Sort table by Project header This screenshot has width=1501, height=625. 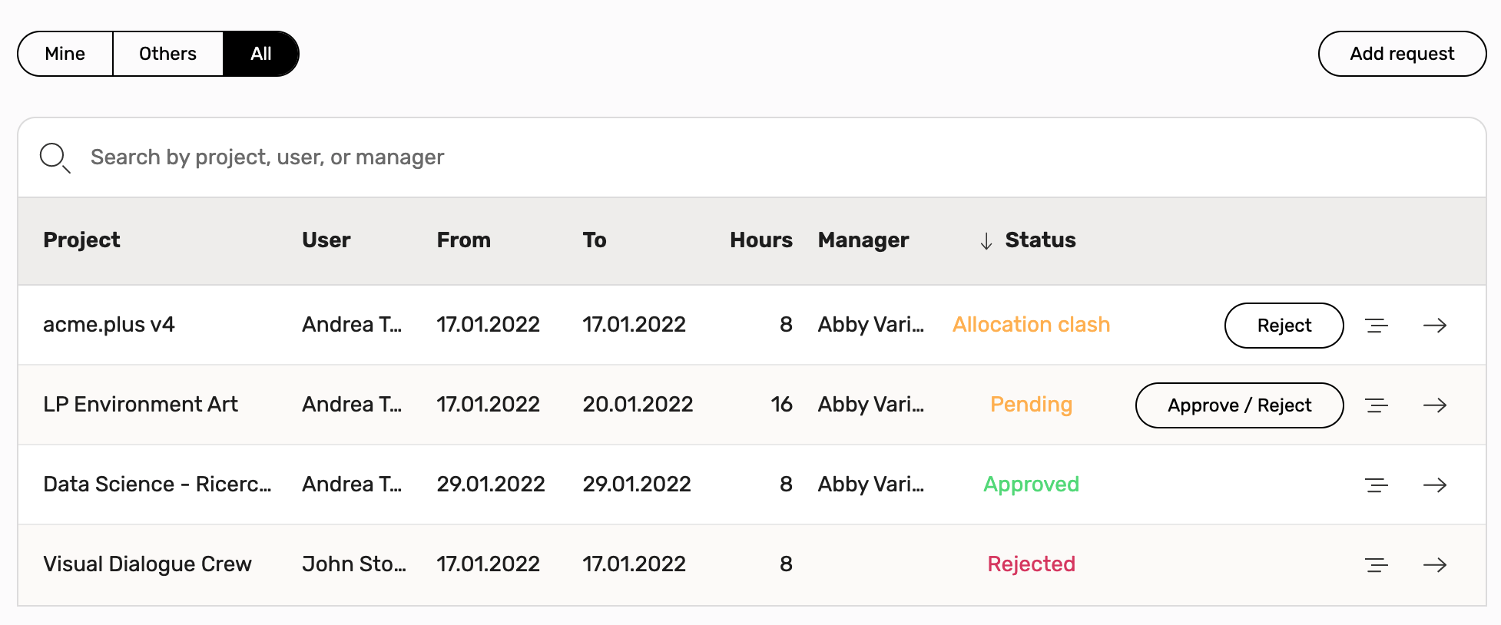[x=81, y=240]
